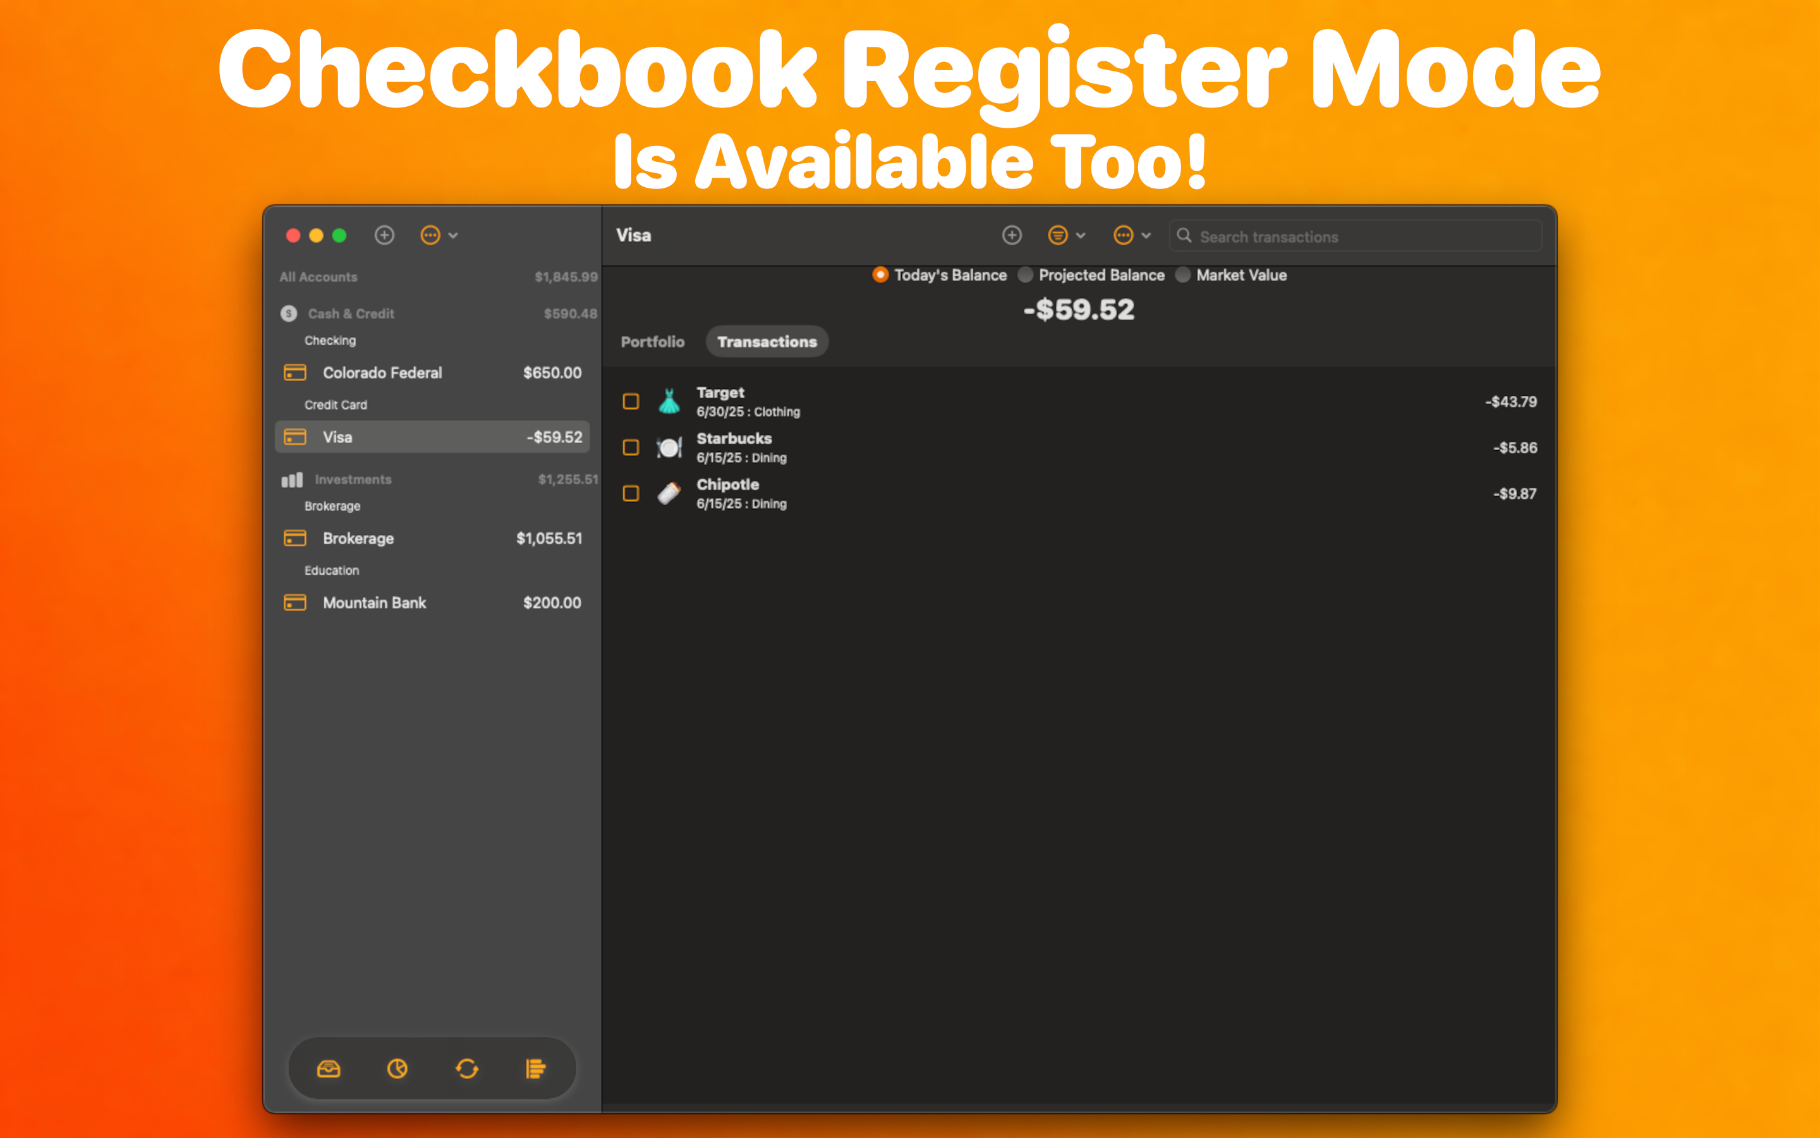This screenshot has width=1820, height=1138.
Task: Click the Colorado Federal card icon
Action: [295, 372]
